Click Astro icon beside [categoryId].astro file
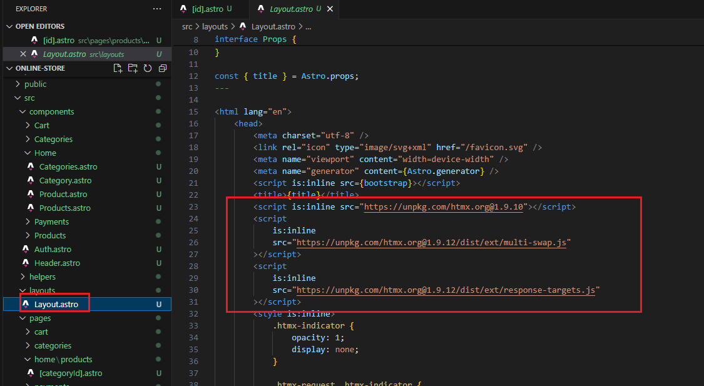The height and width of the screenshot is (386, 704). (x=31, y=373)
